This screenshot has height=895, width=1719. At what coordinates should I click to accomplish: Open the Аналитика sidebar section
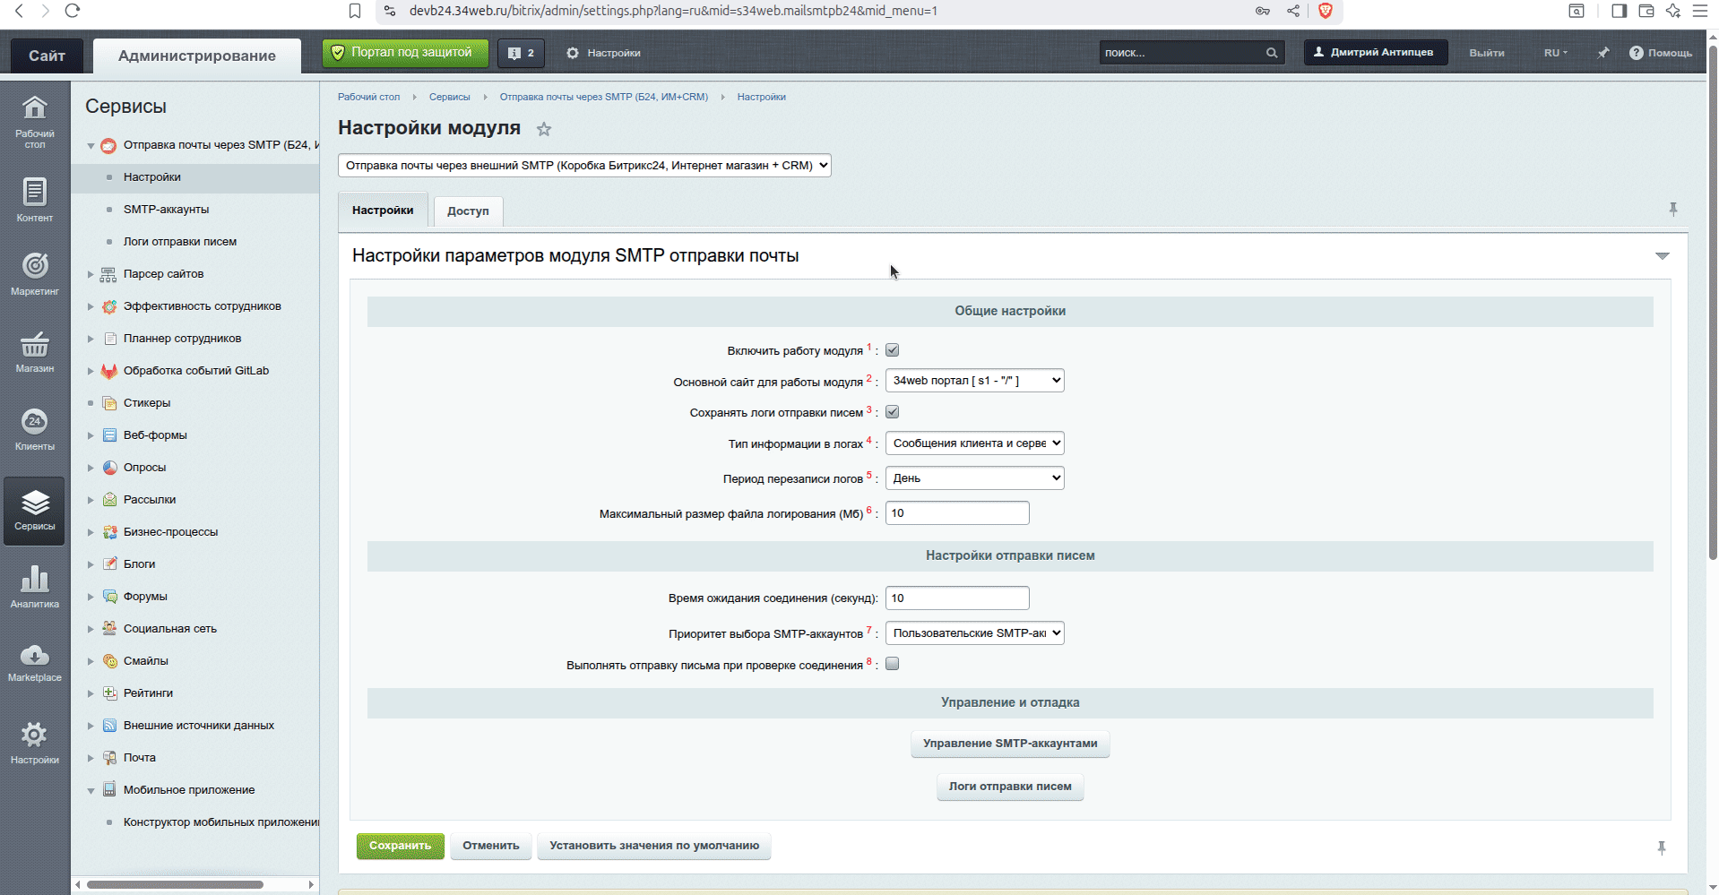click(34, 587)
